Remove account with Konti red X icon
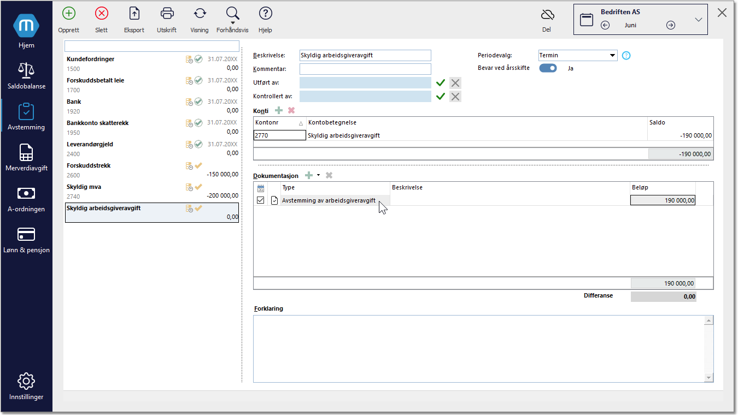Image resolution: width=738 pixels, height=416 pixels. click(x=291, y=110)
